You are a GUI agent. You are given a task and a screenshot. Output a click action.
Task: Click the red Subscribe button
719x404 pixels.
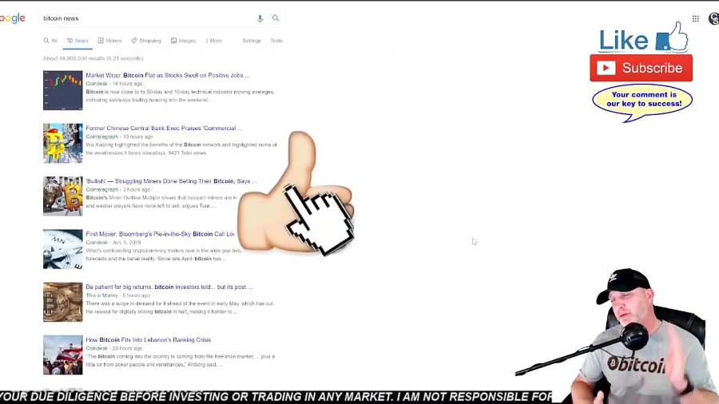pyautogui.click(x=641, y=68)
